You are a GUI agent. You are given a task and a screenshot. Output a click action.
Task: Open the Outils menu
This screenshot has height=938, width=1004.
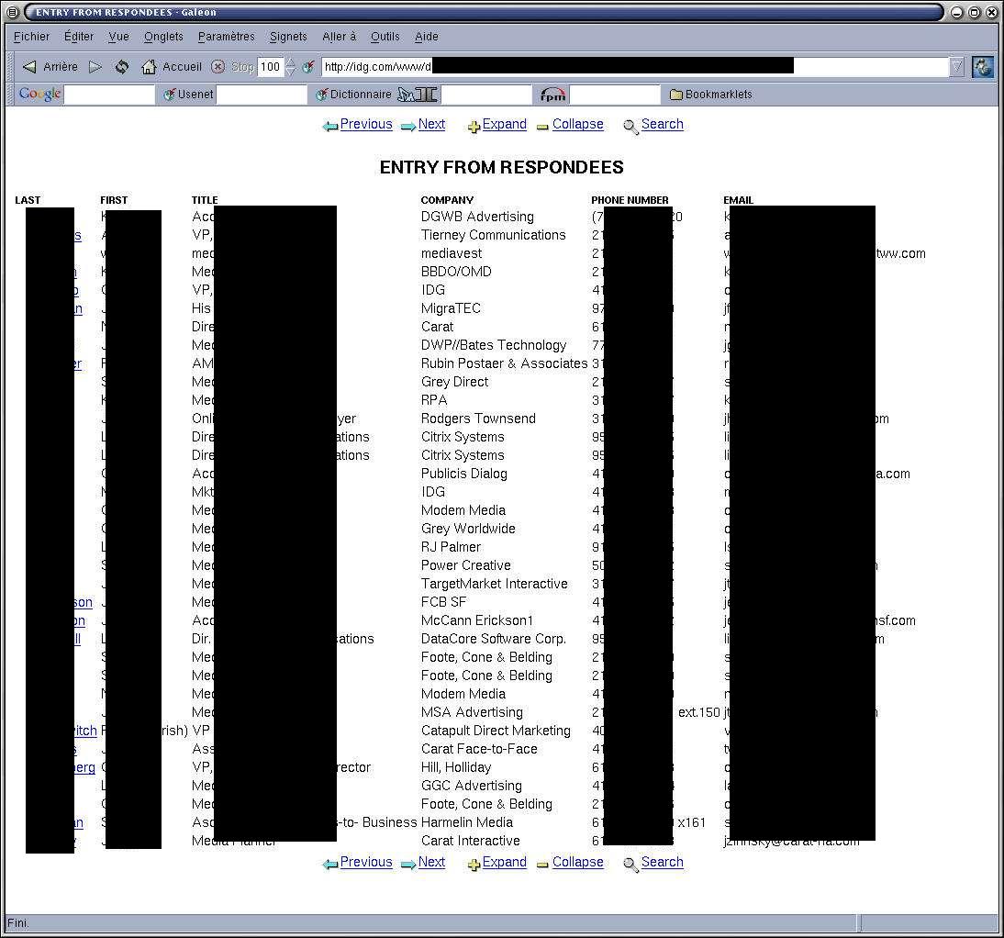385,37
